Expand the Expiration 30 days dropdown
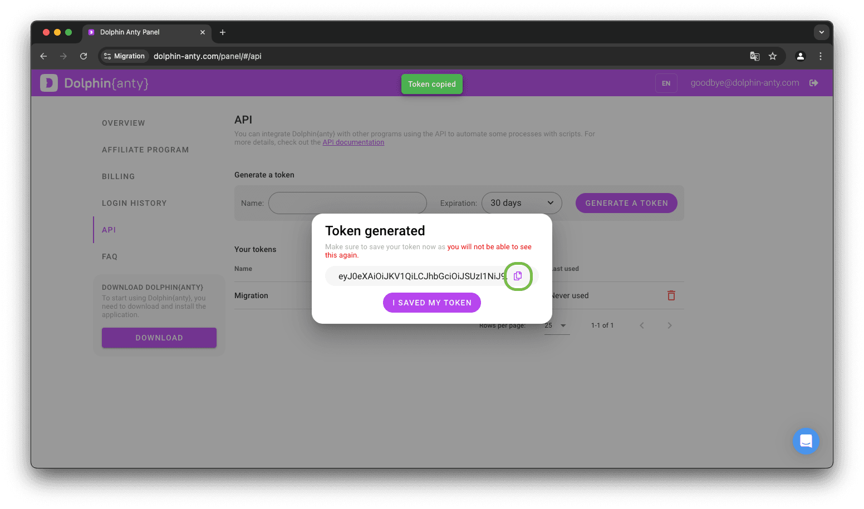Image resolution: width=864 pixels, height=509 pixels. 522,203
